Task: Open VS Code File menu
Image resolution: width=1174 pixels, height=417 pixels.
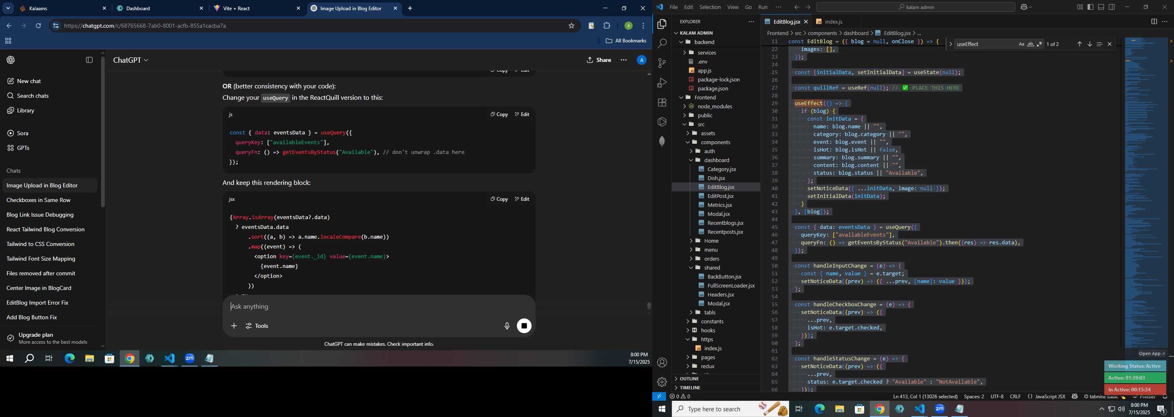Action: (x=673, y=7)
